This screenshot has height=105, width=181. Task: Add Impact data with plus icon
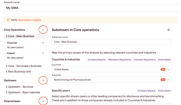[43, 53]
